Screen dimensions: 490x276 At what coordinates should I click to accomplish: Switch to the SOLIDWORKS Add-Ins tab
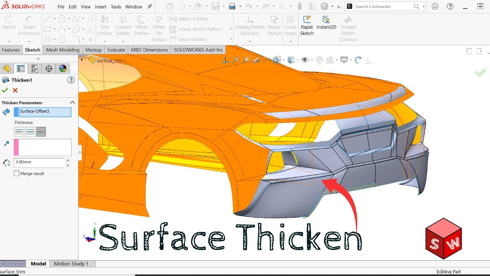198,50
